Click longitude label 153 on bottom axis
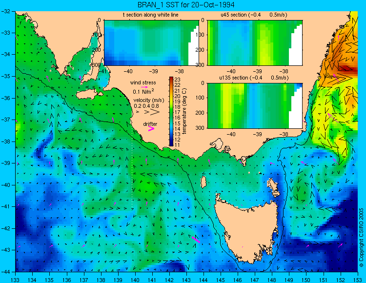Image resolution: width=366 pixels, height=283 pixels. (x=358, y=280)
